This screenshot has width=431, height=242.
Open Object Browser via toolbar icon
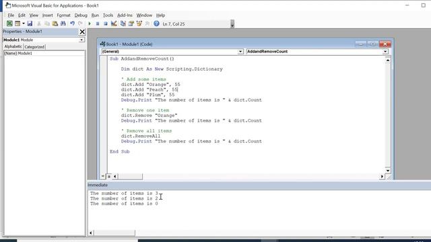[x=139, y=24]
